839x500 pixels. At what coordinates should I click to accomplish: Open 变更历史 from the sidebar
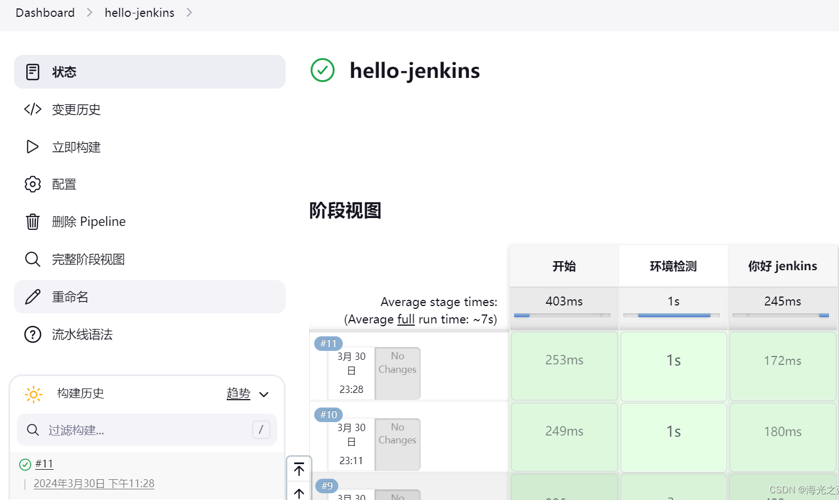pos(150,109)
